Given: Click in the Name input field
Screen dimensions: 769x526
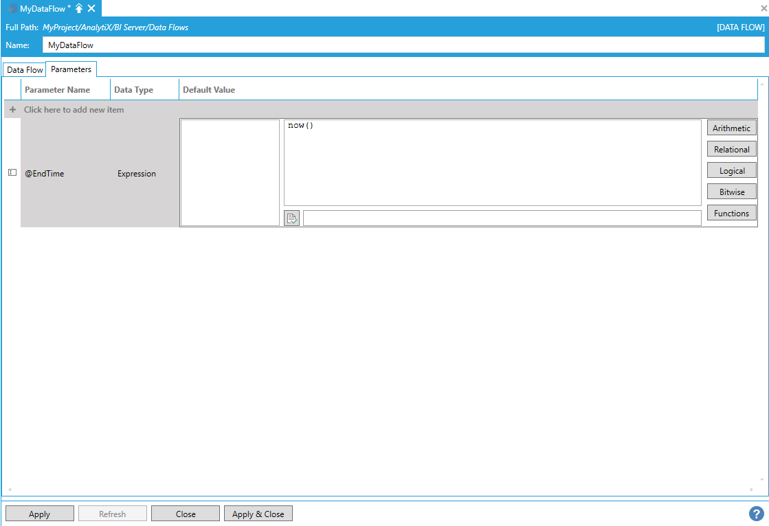Looking at the screenshot, I should pos(403,45).
